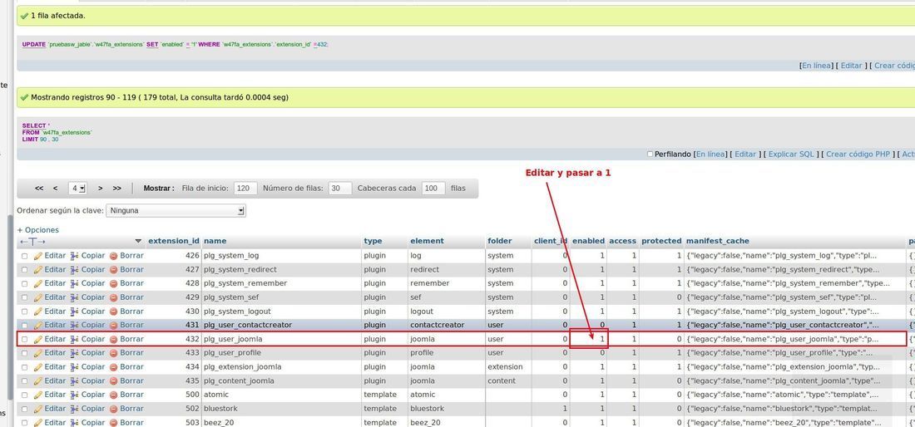Click the enabled cell of plg_user_joomla row

[589, 339]
